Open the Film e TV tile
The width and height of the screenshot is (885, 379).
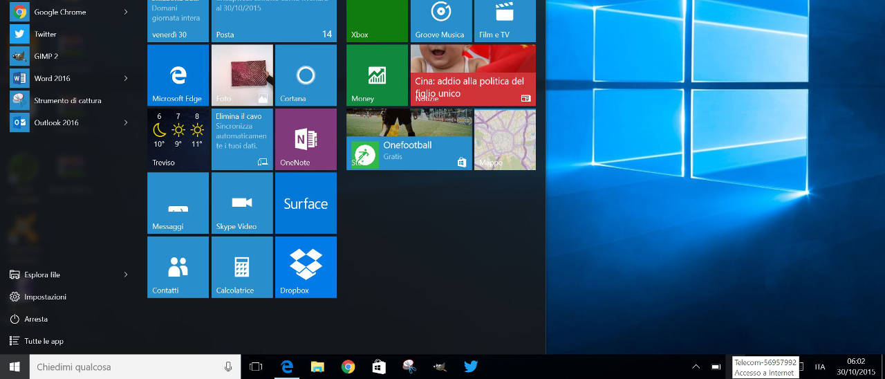505,21
